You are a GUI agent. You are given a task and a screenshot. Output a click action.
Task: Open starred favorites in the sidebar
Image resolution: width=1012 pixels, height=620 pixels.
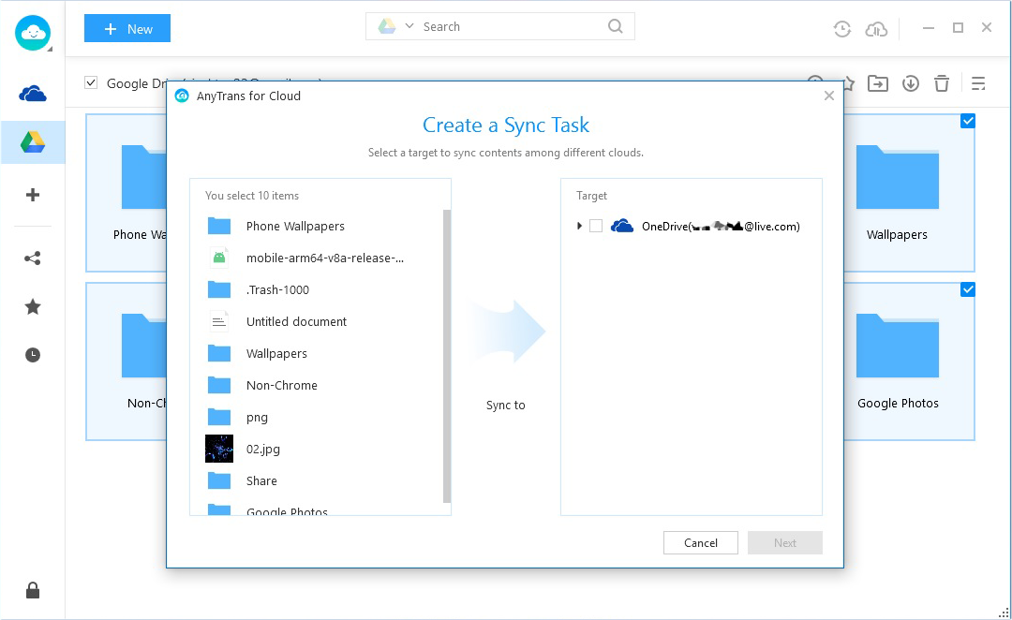click(32, 306)
